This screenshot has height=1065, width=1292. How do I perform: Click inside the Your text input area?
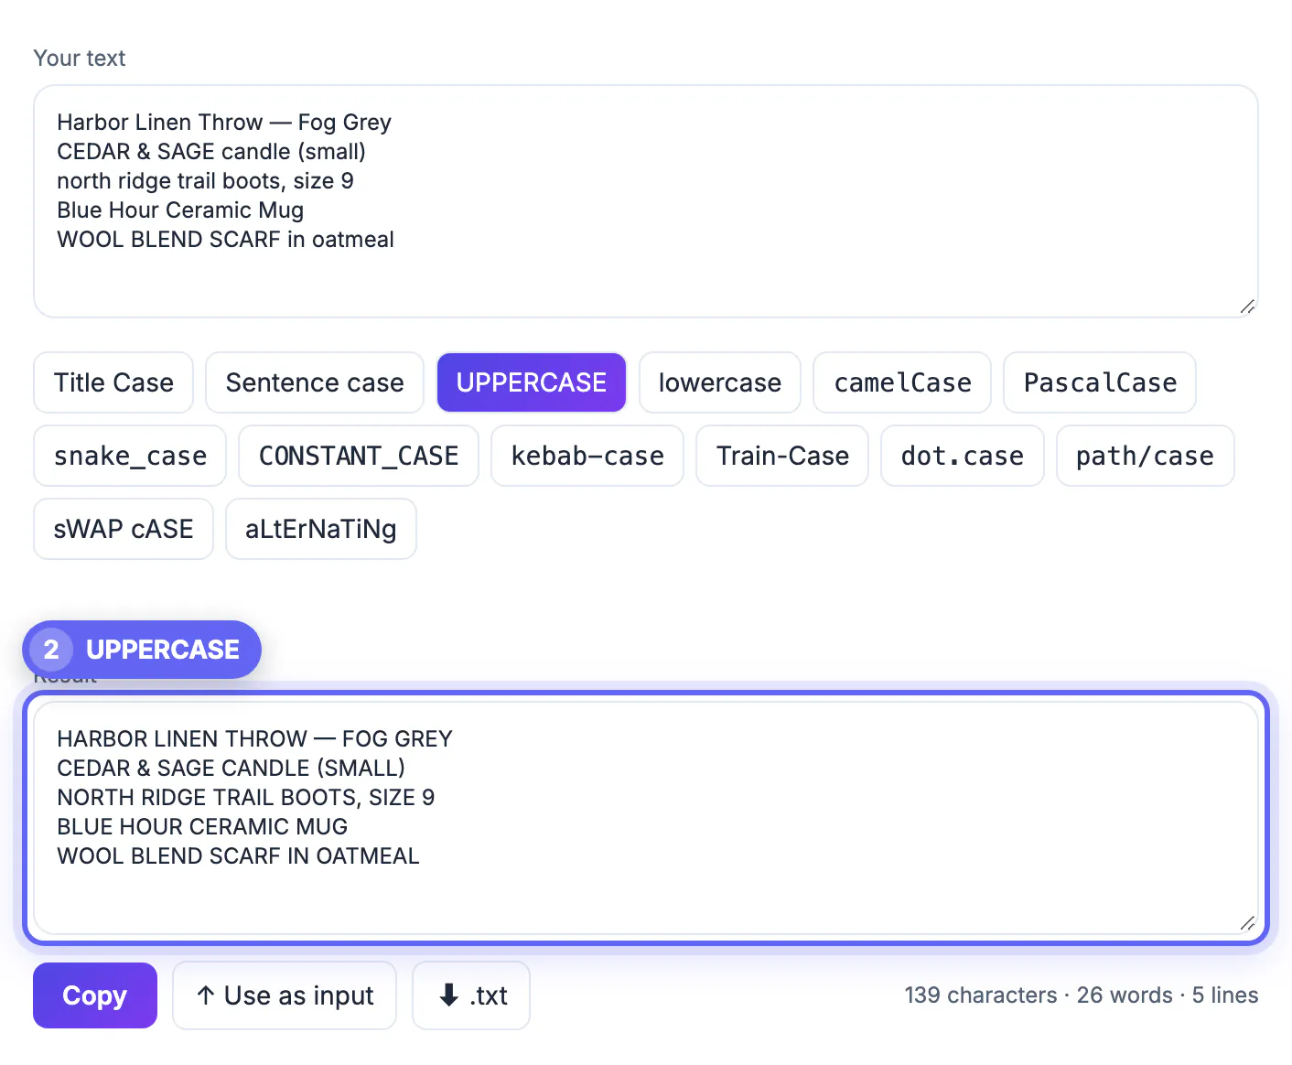[646, 201]
